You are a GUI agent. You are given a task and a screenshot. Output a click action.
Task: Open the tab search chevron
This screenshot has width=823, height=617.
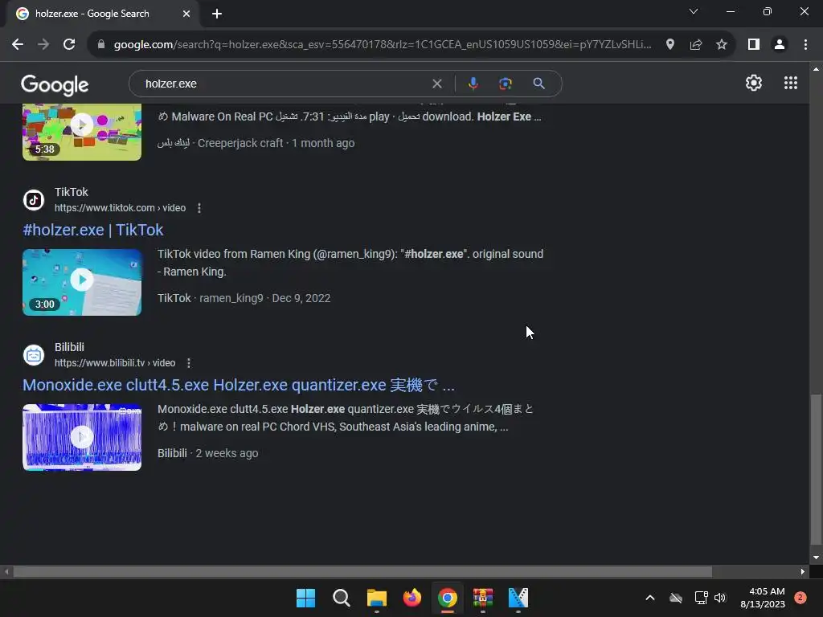click(694, 11)
